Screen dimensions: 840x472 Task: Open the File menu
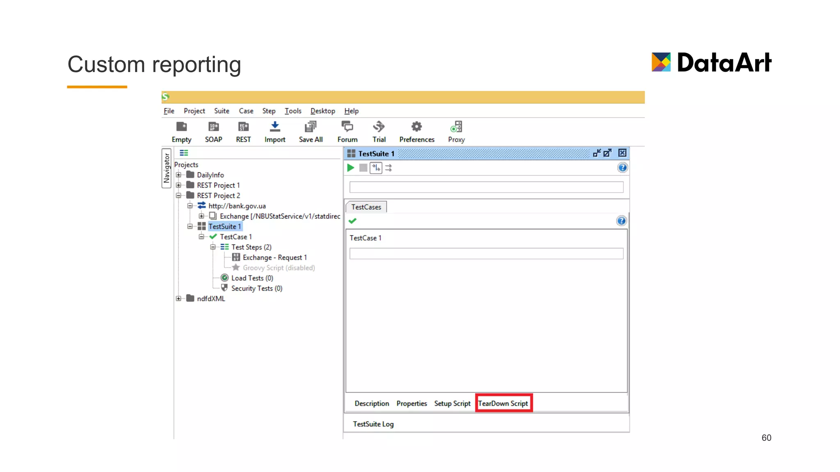[169, 111]
